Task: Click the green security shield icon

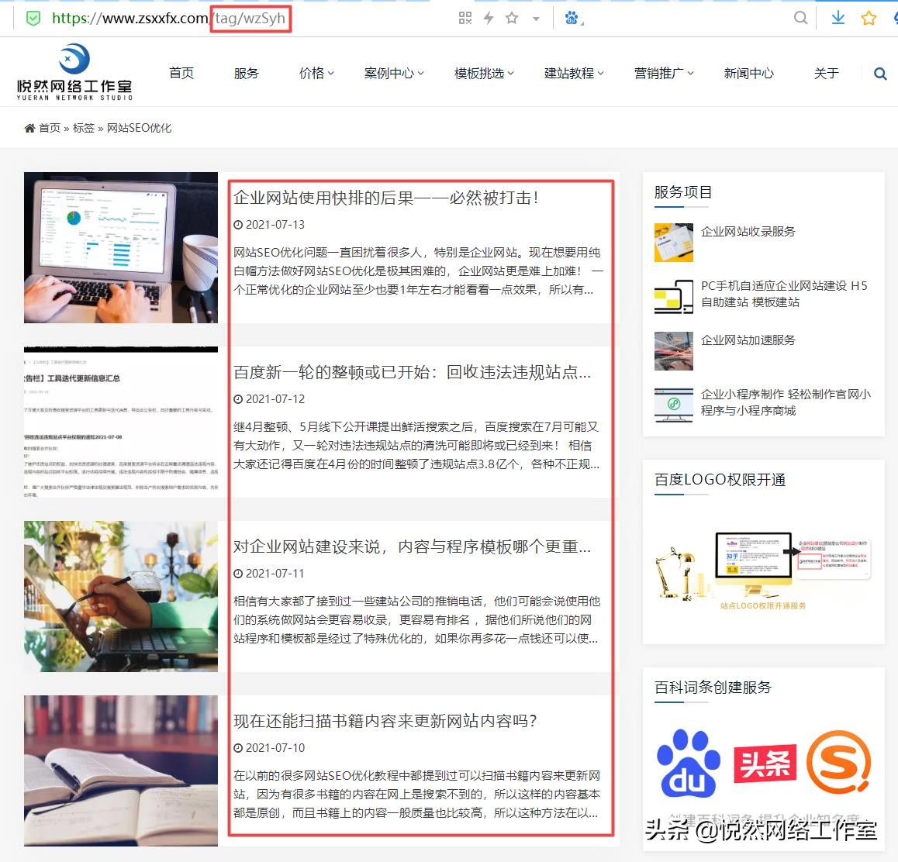Action: [33, 18]
